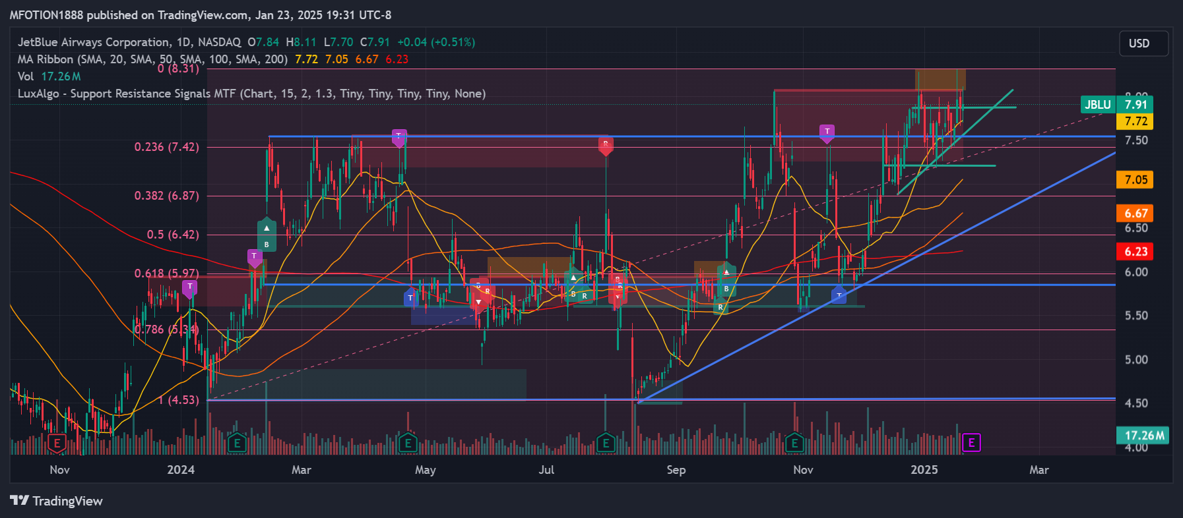Click the 1 (4.53) Fibonacci label

pos(179,400)
